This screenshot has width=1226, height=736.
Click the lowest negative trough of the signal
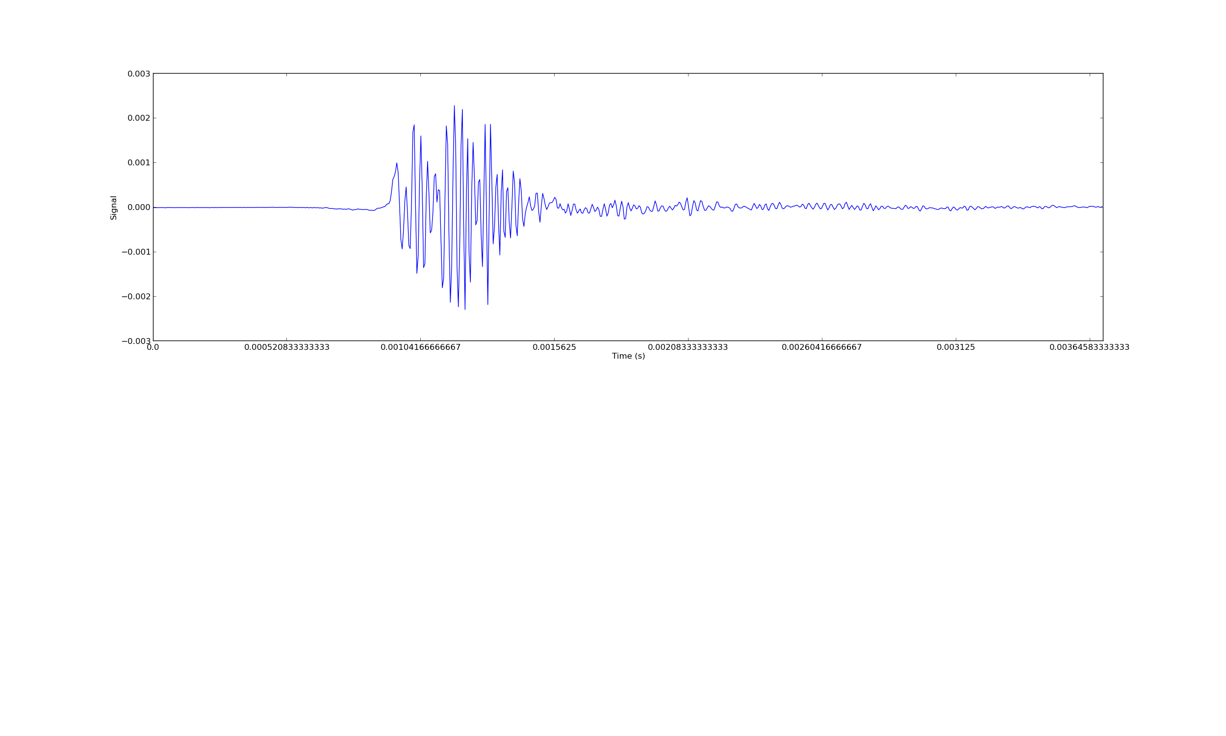click(465, 309)
